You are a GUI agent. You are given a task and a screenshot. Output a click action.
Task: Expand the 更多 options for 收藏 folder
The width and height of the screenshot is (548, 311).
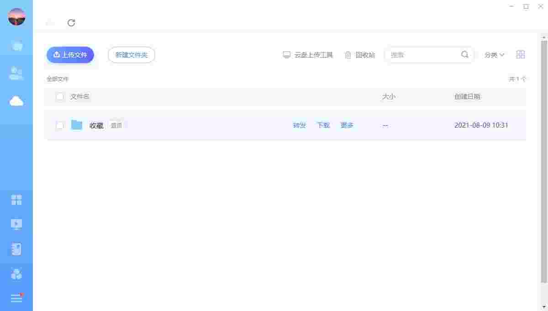tap(347, 125)
